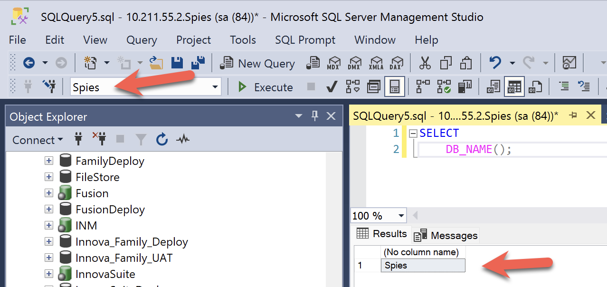This screenshot has width=607, height=287.
Task: Save the current query with the disk icon
Action: pos(177,63)
